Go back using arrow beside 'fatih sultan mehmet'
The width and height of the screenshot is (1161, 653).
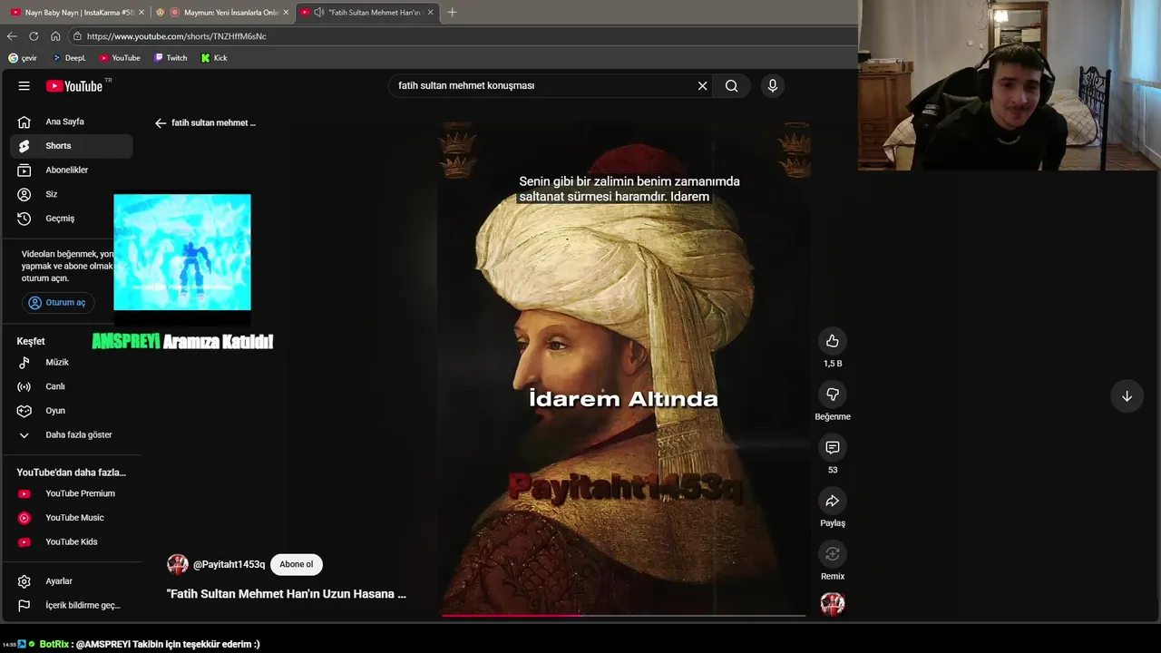pyautogui.click(x=161, y=123)
